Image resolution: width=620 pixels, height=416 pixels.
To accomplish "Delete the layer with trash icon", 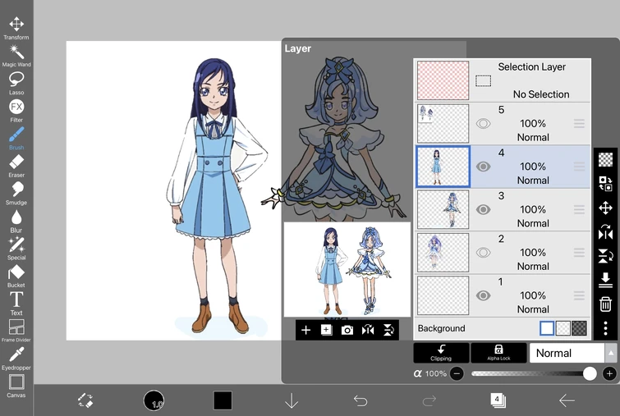I will pyautogui.click(x=605, y=304).
